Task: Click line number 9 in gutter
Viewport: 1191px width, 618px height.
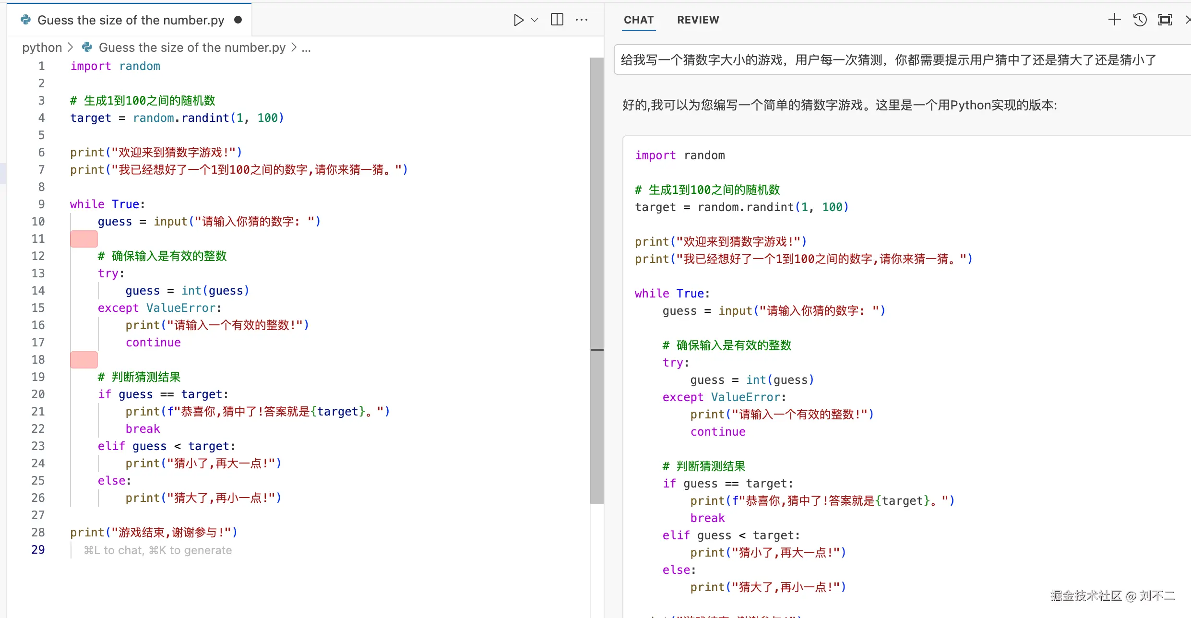Action: pyautogui.click(x=41, y=204)
